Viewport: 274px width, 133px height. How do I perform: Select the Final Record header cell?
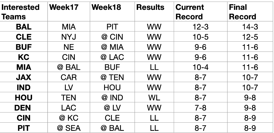tap(250, 12)
